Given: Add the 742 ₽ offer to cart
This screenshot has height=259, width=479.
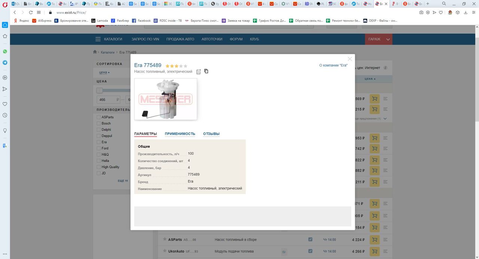Looking at the screenshot, I should point(375,148).
